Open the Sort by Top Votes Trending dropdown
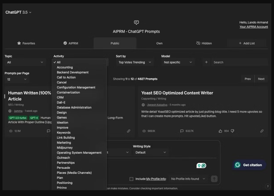 [135, 62]
